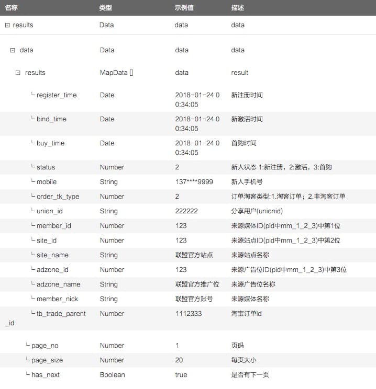Click the mobile field name
The height and width of the screenshot is (389, 376).
pos(47,182)
